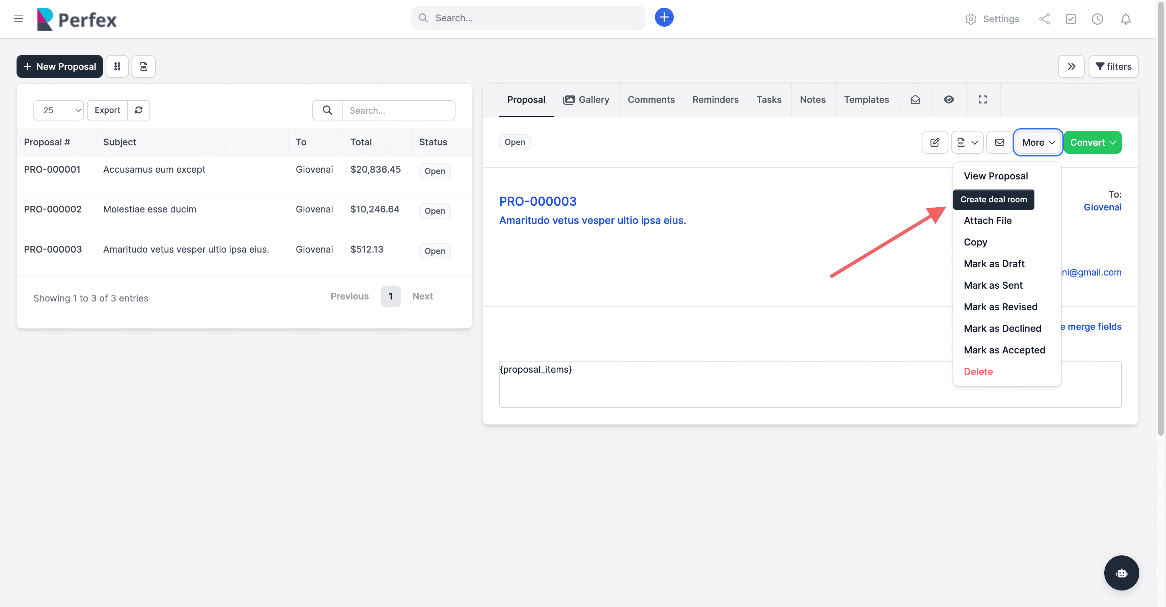Change the 25 entries per page dropdown

[58, 110]
